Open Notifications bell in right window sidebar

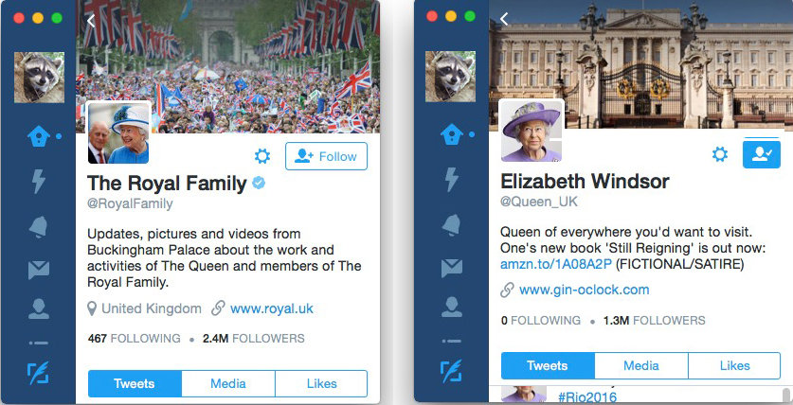click(452, 224)
